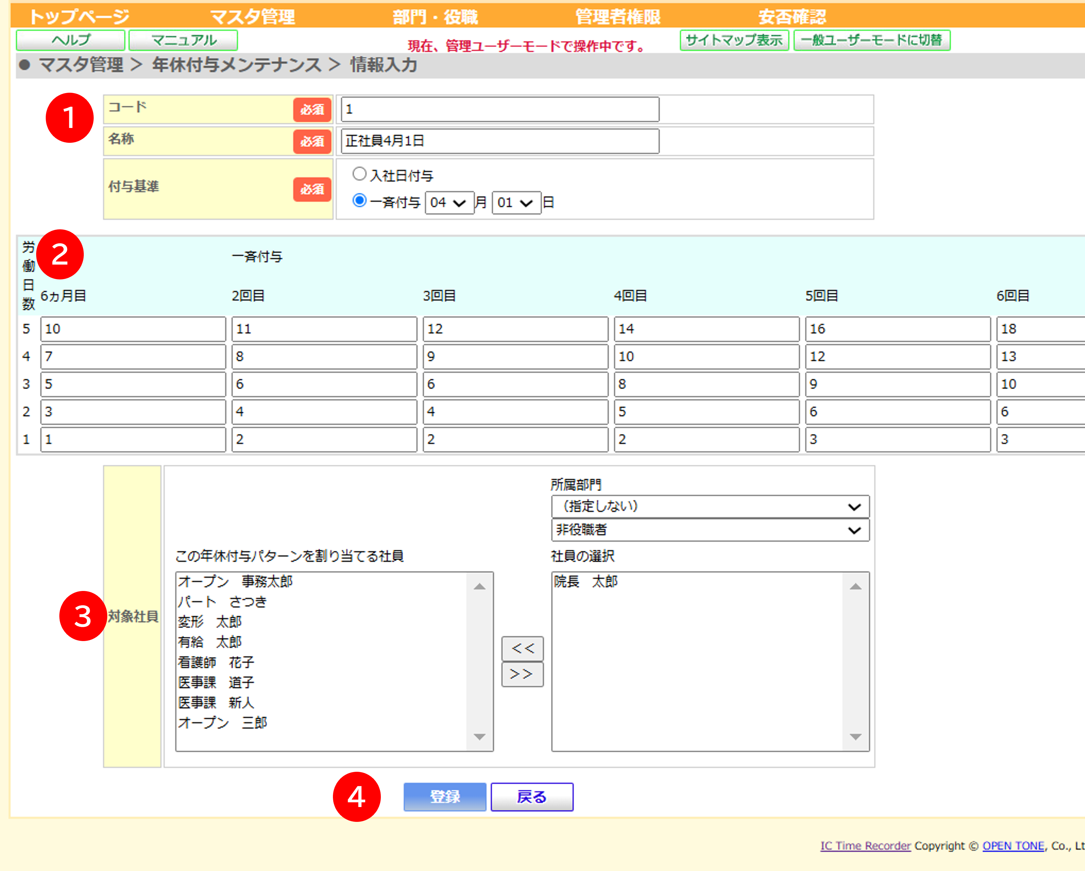Open the マスタ管理 menu item
Viewport: 1085px width, 871px height.
253,17
